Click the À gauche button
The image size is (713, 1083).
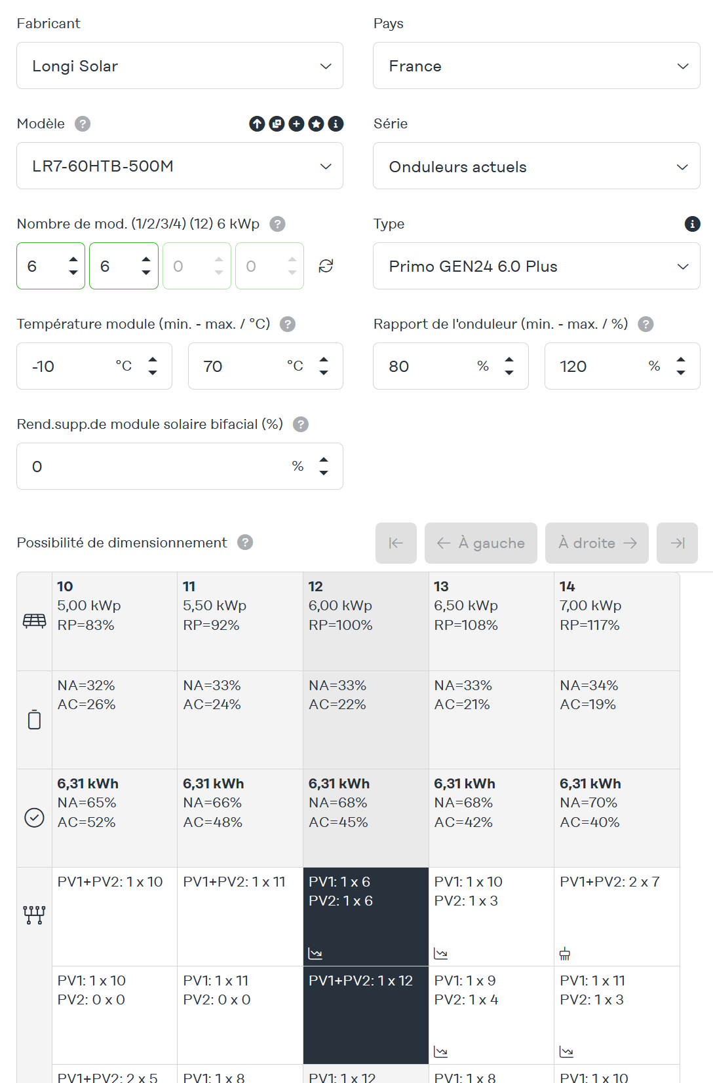(x=481, y=543)
